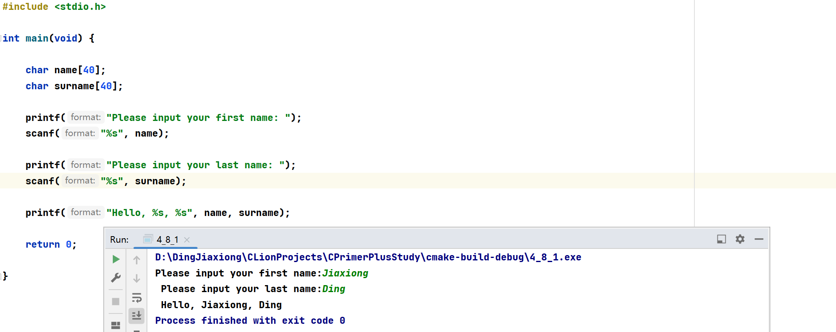Click the Down the stack trace arrow
836x332 pixels.
click(x=137, y=279)
